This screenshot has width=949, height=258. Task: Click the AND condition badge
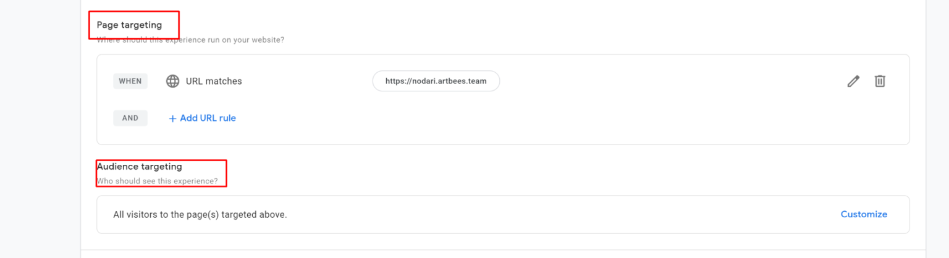(130, 118)
